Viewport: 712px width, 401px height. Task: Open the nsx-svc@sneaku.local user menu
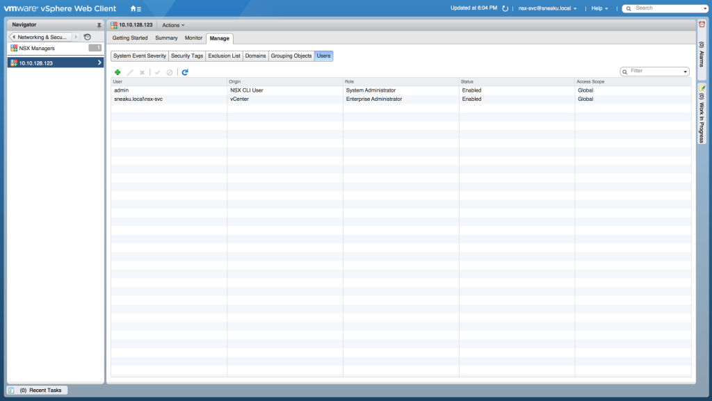[x=547, y=8]
